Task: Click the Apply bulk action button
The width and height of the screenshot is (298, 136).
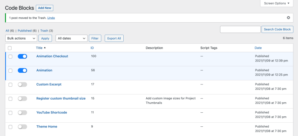Action: click(x=45, y=38)
